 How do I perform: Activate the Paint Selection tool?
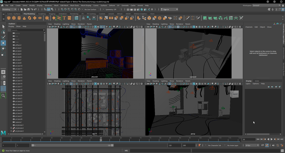pyautogui.click(x=3, y=37)
